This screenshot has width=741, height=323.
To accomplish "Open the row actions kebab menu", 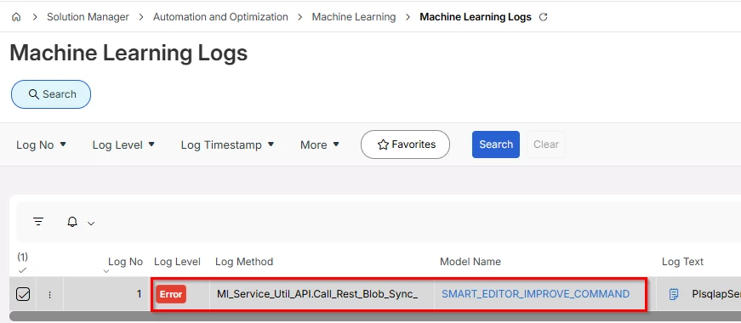I will (49, 294).
